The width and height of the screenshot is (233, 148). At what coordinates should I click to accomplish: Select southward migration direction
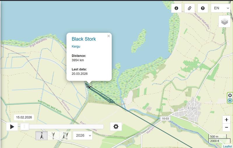[53, 135]
